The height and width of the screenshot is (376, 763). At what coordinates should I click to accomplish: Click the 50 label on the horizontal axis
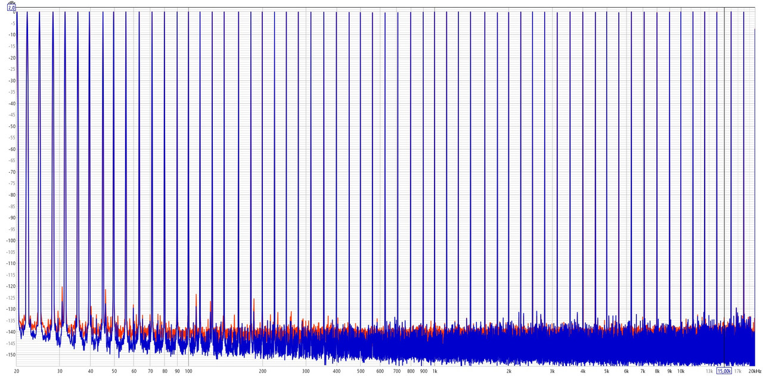[x=114, y=371]
